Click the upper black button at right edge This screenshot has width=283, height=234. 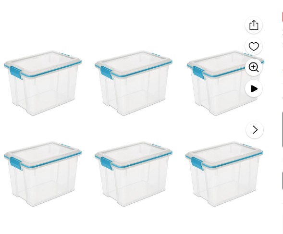point(282,130)
